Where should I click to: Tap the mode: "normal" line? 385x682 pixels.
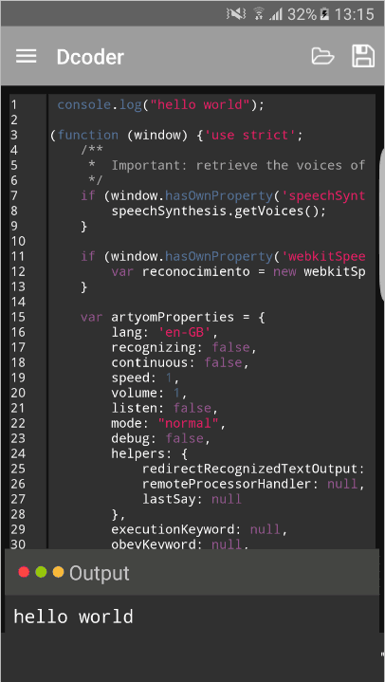coord(168,423)
